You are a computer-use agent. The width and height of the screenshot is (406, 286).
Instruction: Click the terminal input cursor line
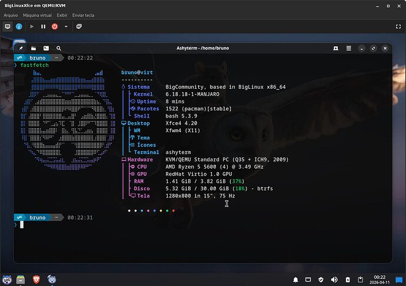[x=22, y=224]
